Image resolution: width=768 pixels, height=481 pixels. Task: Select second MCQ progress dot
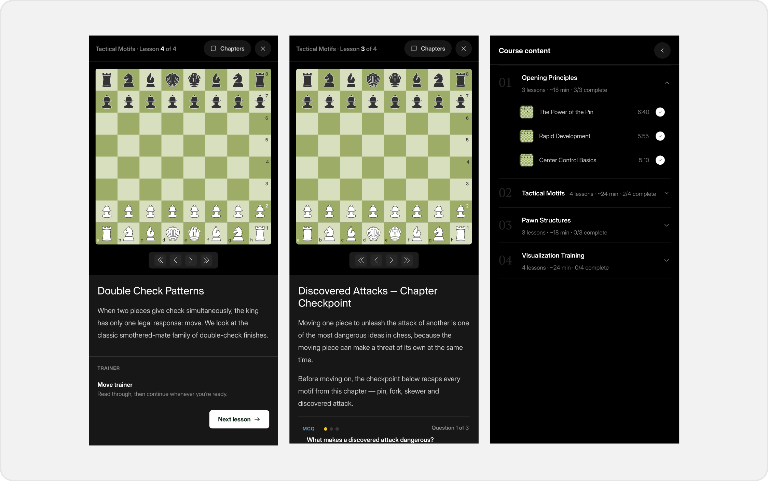[331, 429]
